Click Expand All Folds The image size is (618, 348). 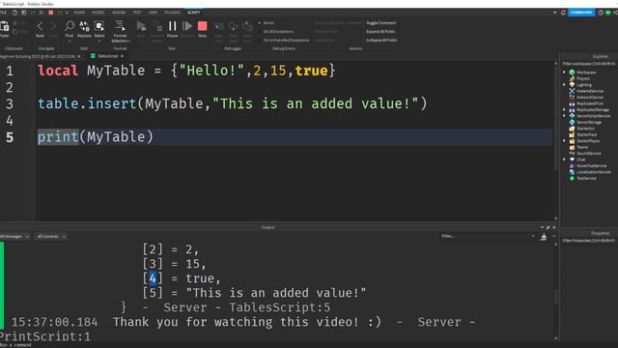tap(380, 32)
